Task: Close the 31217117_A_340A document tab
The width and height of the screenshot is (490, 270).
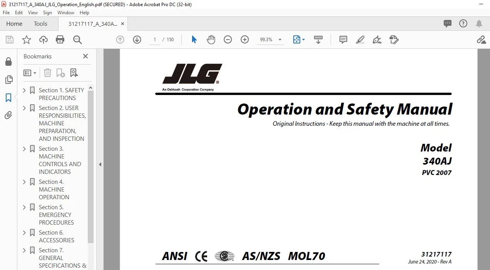Action: coord(123,24)
